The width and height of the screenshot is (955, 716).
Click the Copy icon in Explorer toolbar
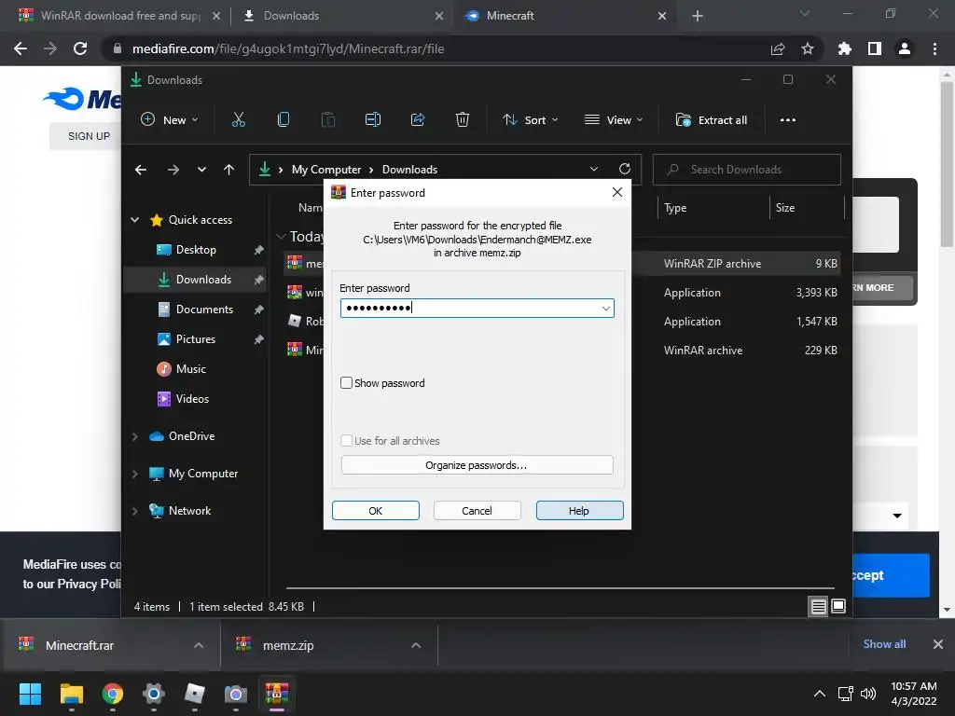pyautogui.click(x=284, y=119)
